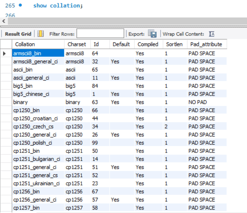Click the Pad_attribute column header
This screenshot has height=213, width=247.
click(207, 44)
